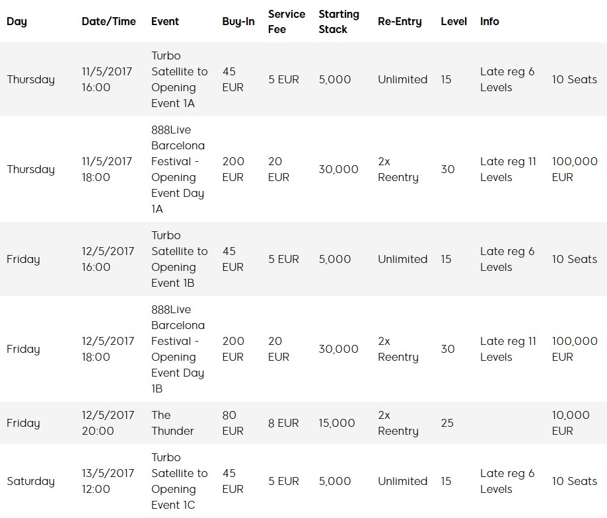Click the Service Fee column header
The height and width of the screenshot is (518, 607).
(287, 22)
